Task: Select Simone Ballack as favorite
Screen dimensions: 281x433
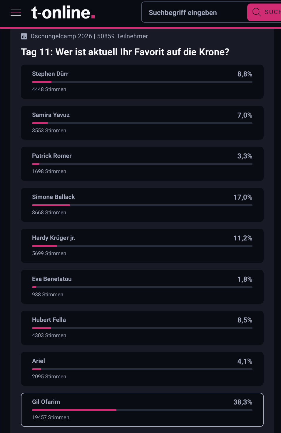Action: point(142,205)
